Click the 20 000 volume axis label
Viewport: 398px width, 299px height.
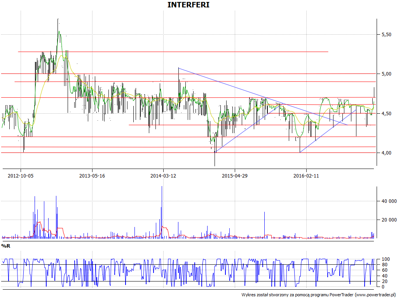(x=389, y=220)
